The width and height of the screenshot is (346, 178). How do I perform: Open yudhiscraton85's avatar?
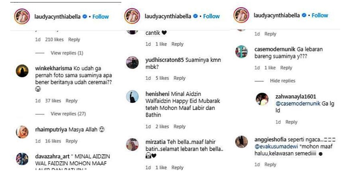coord(133,62)
